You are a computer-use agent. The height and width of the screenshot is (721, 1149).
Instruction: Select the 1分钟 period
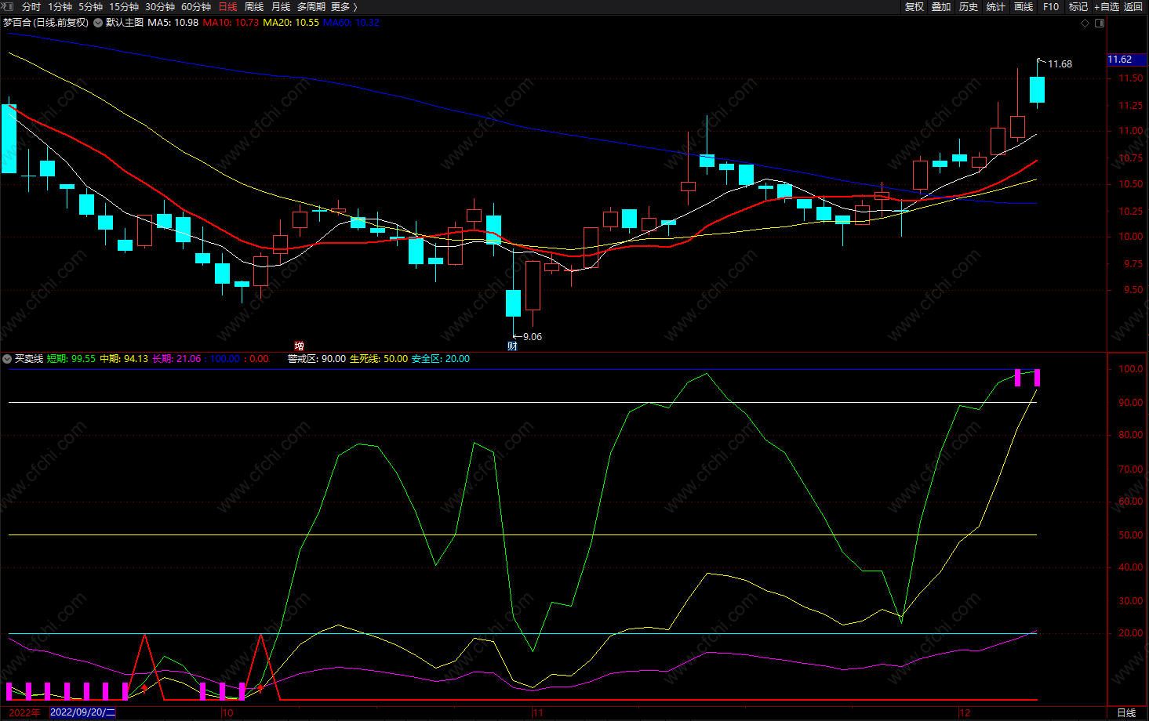point(60,6)
